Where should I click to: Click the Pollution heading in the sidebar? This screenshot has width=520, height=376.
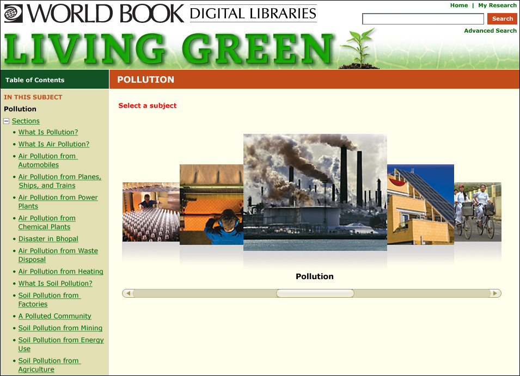pos(20,109)
